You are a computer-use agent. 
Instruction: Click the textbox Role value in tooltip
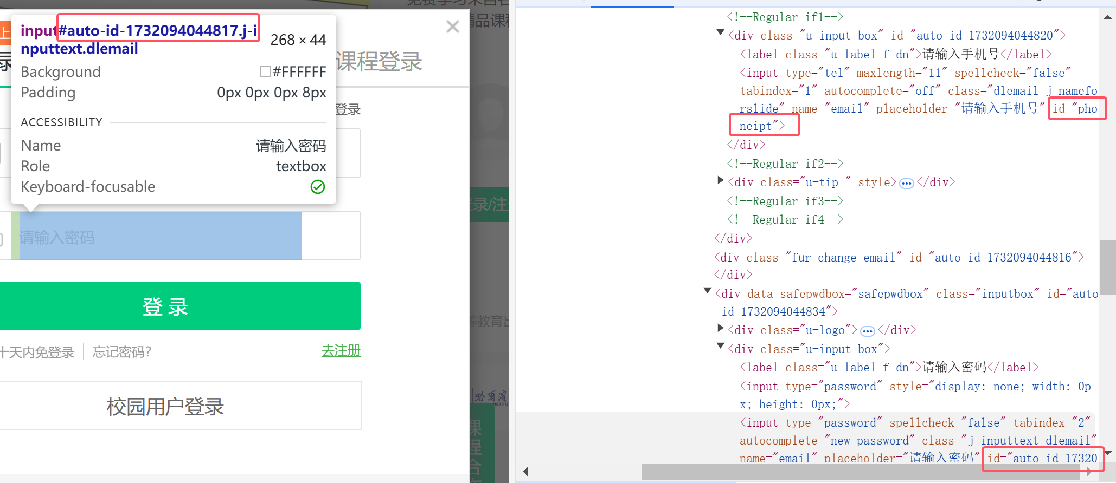click(301, 166)
